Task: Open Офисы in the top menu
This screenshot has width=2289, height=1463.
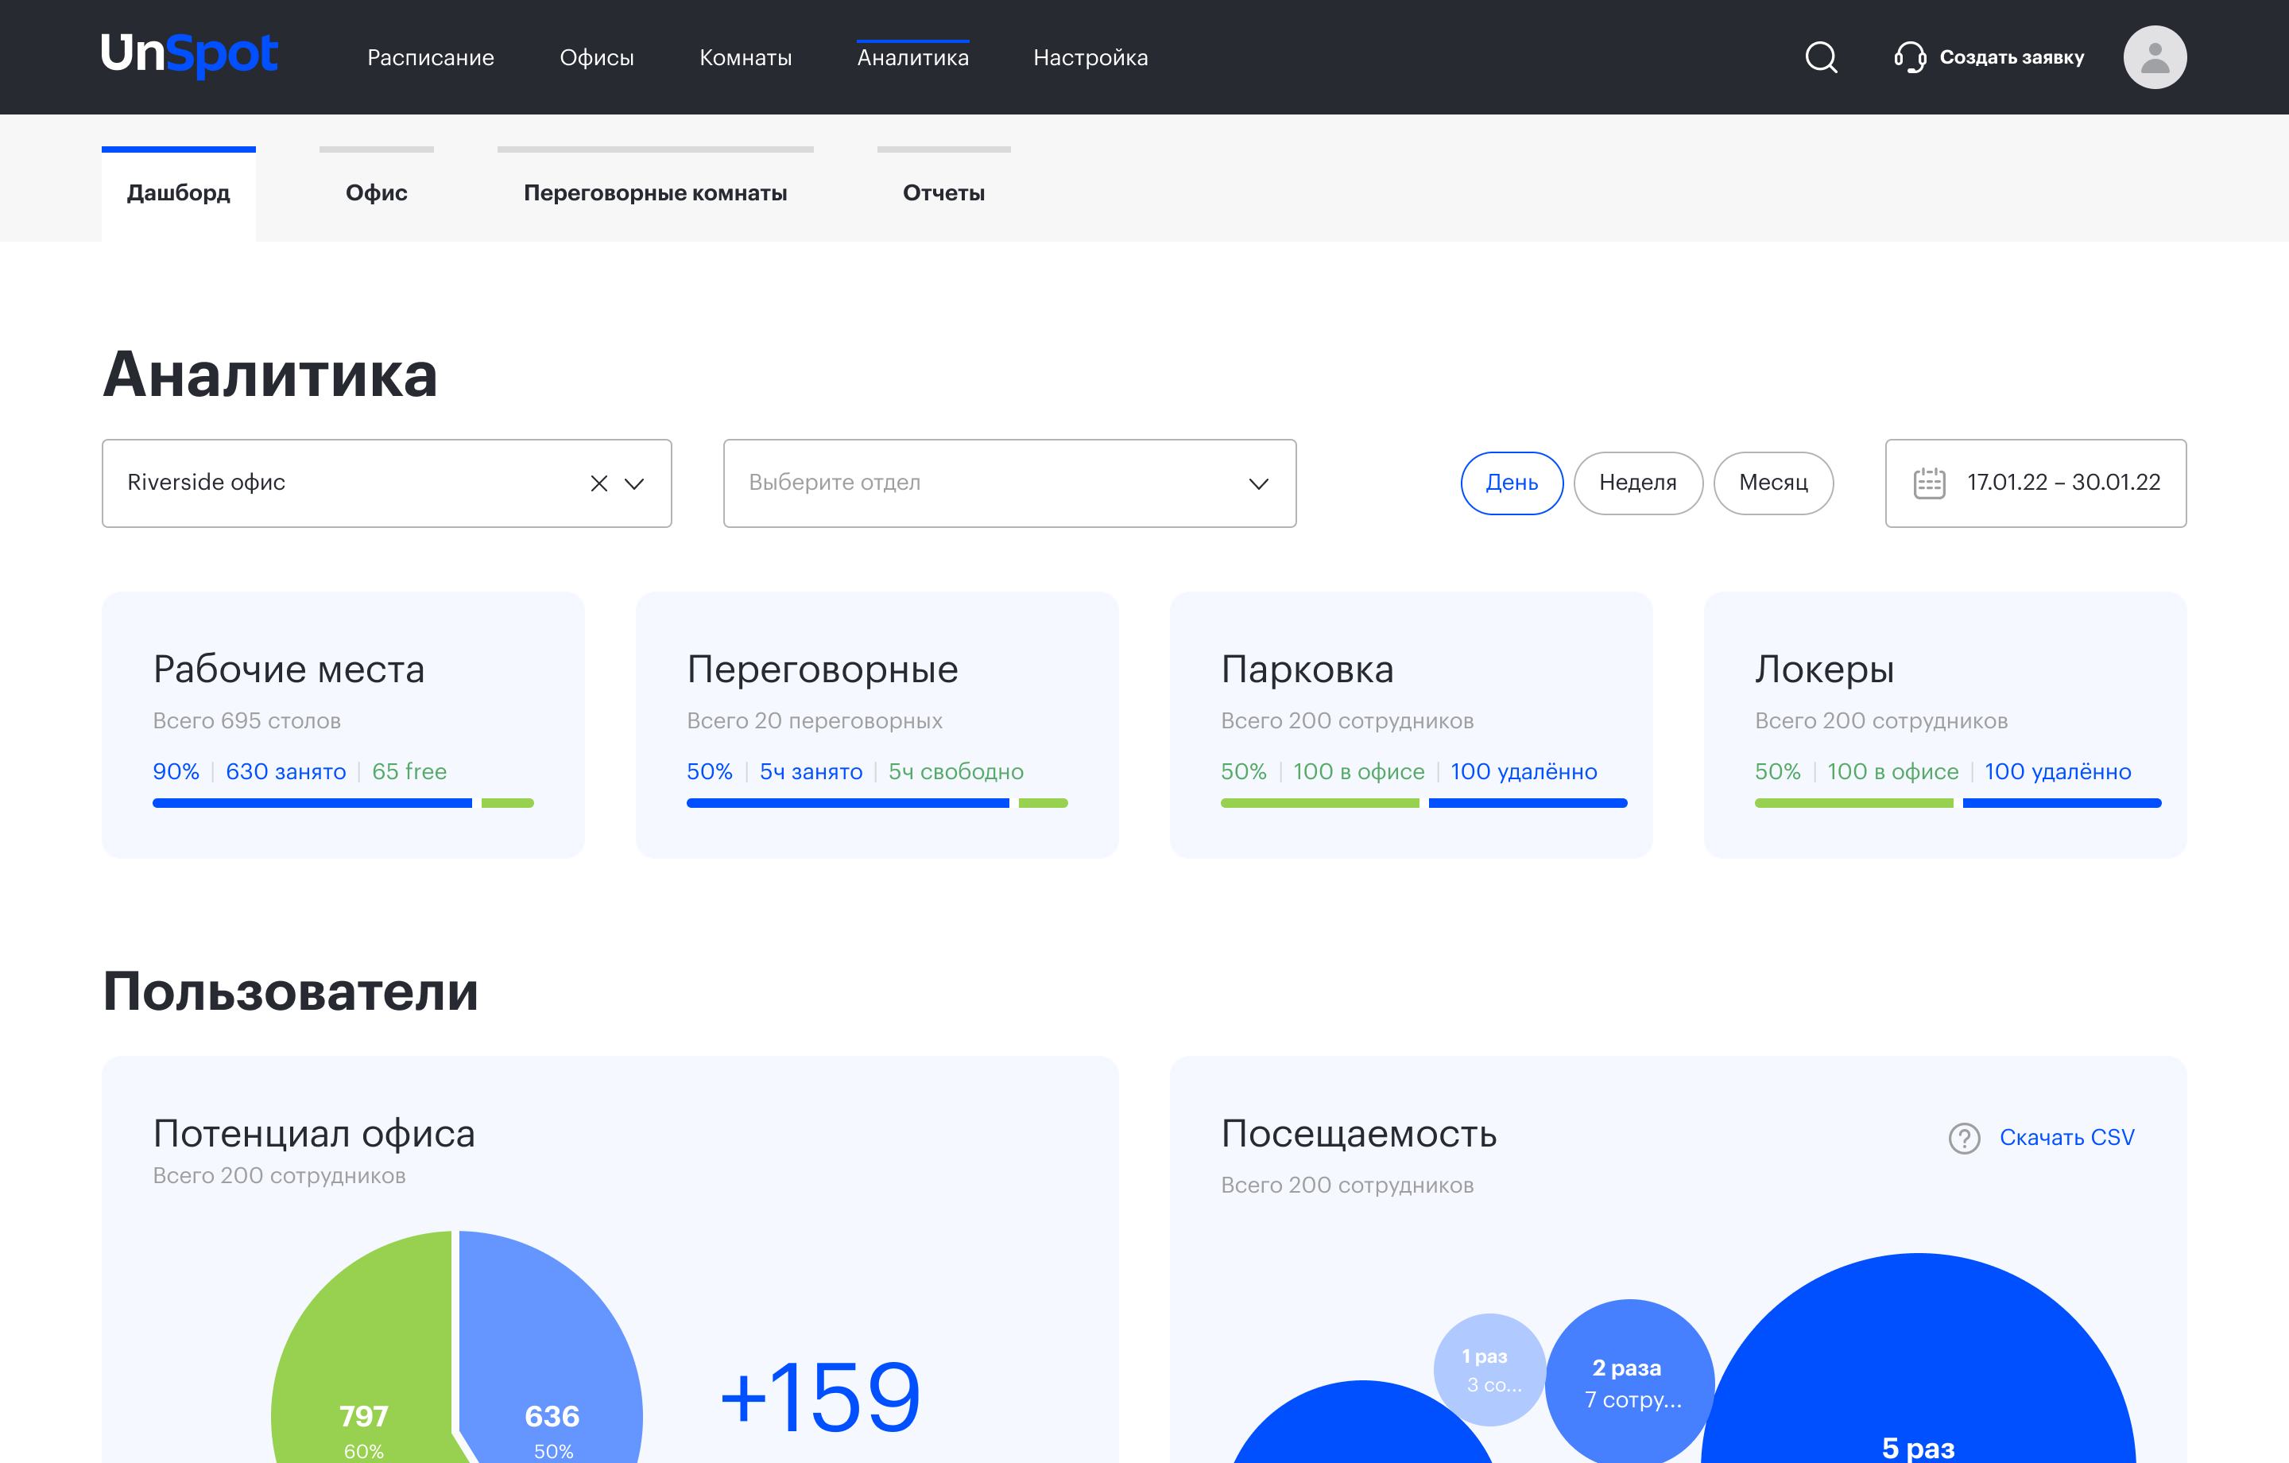Action: coord(597,58)
